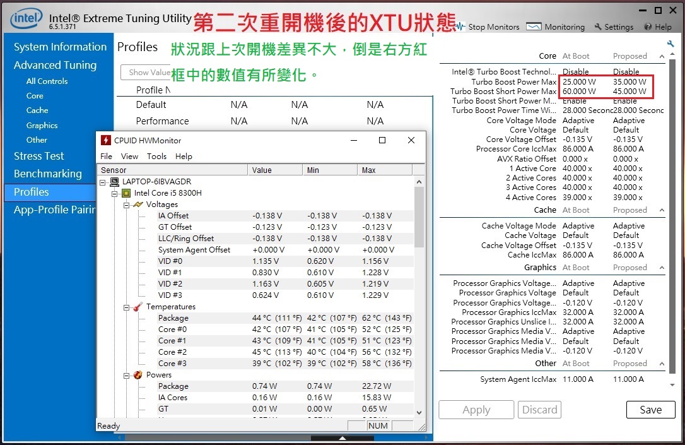Open the Monitoring graph icon

pyautogui.click(x=534, y=27)
